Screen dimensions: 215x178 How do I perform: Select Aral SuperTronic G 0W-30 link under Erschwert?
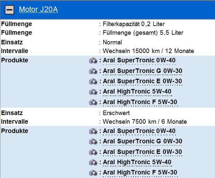(142, 141)
